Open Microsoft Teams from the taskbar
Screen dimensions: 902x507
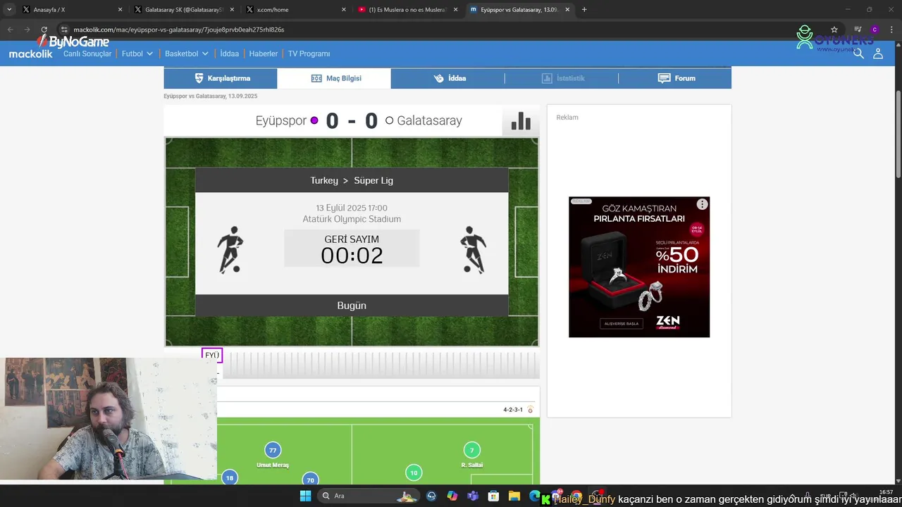pyautogui.click(x=473, y=496)
